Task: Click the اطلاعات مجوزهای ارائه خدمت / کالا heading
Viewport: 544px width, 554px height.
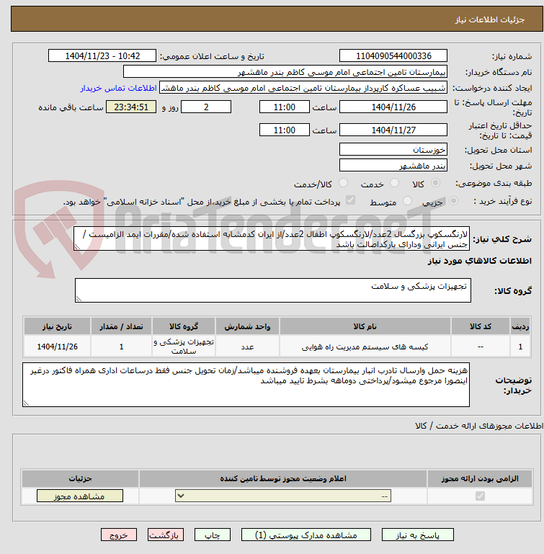Action: click(479, 426)
